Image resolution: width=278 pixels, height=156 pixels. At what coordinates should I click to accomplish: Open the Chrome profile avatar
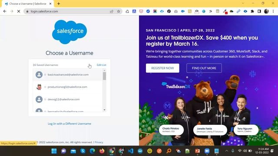coord(266,11)
